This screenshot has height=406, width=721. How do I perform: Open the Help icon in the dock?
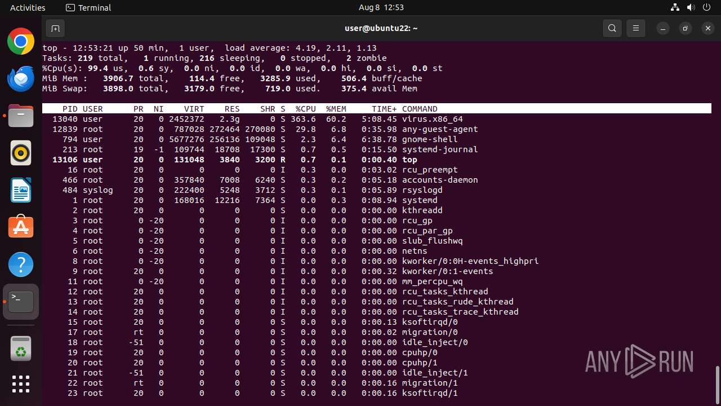(x=21, y=264)
